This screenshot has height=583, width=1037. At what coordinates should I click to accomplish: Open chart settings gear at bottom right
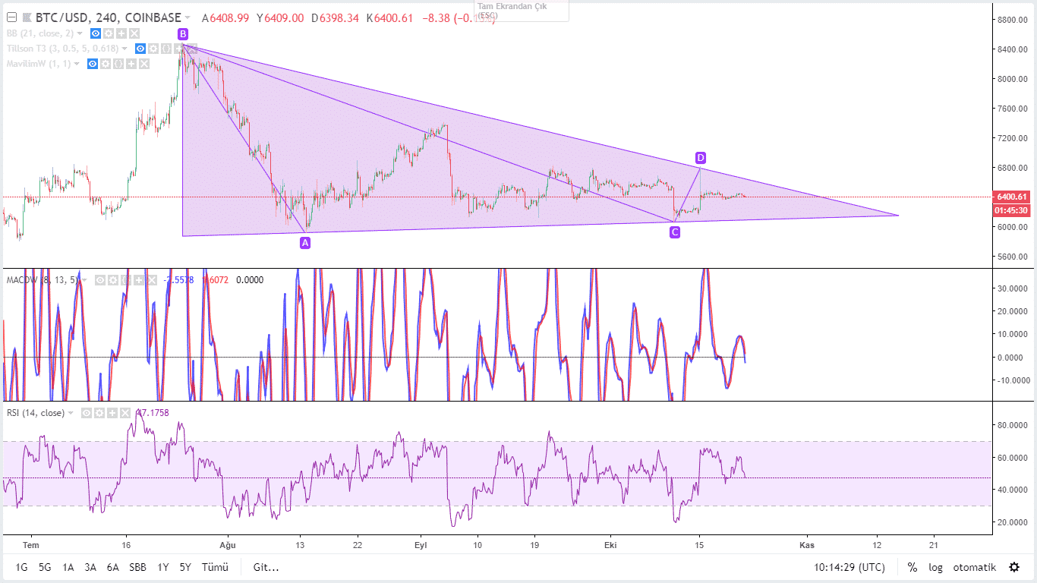coord(1014,567)
